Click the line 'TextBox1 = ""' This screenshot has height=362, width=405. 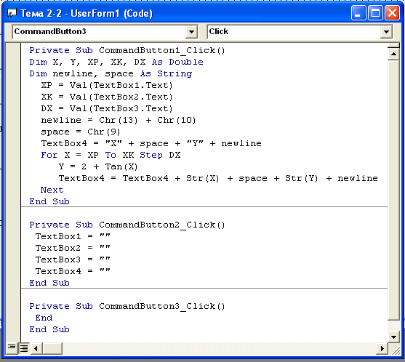(x=73, y=236)
